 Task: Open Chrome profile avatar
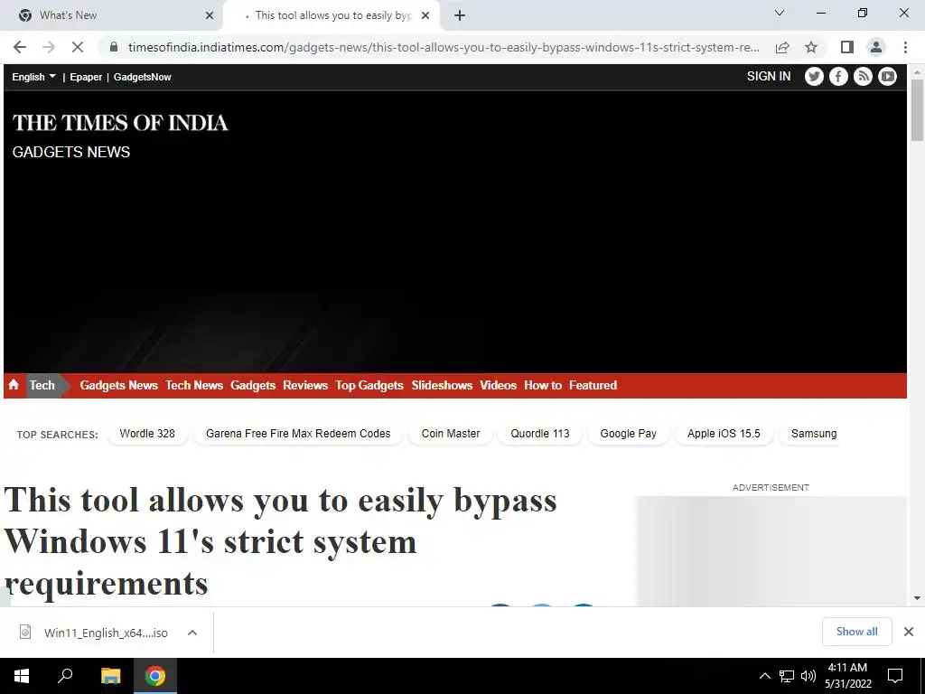coord(876,47)
